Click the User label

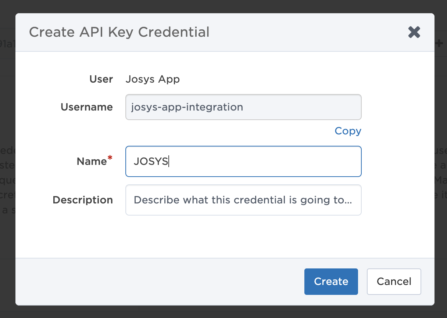pos(101,79)
